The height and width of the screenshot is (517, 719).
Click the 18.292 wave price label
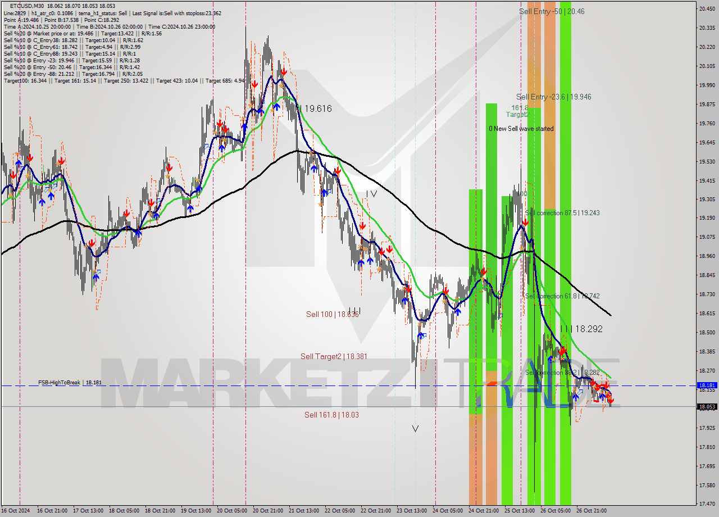point(589,329)
